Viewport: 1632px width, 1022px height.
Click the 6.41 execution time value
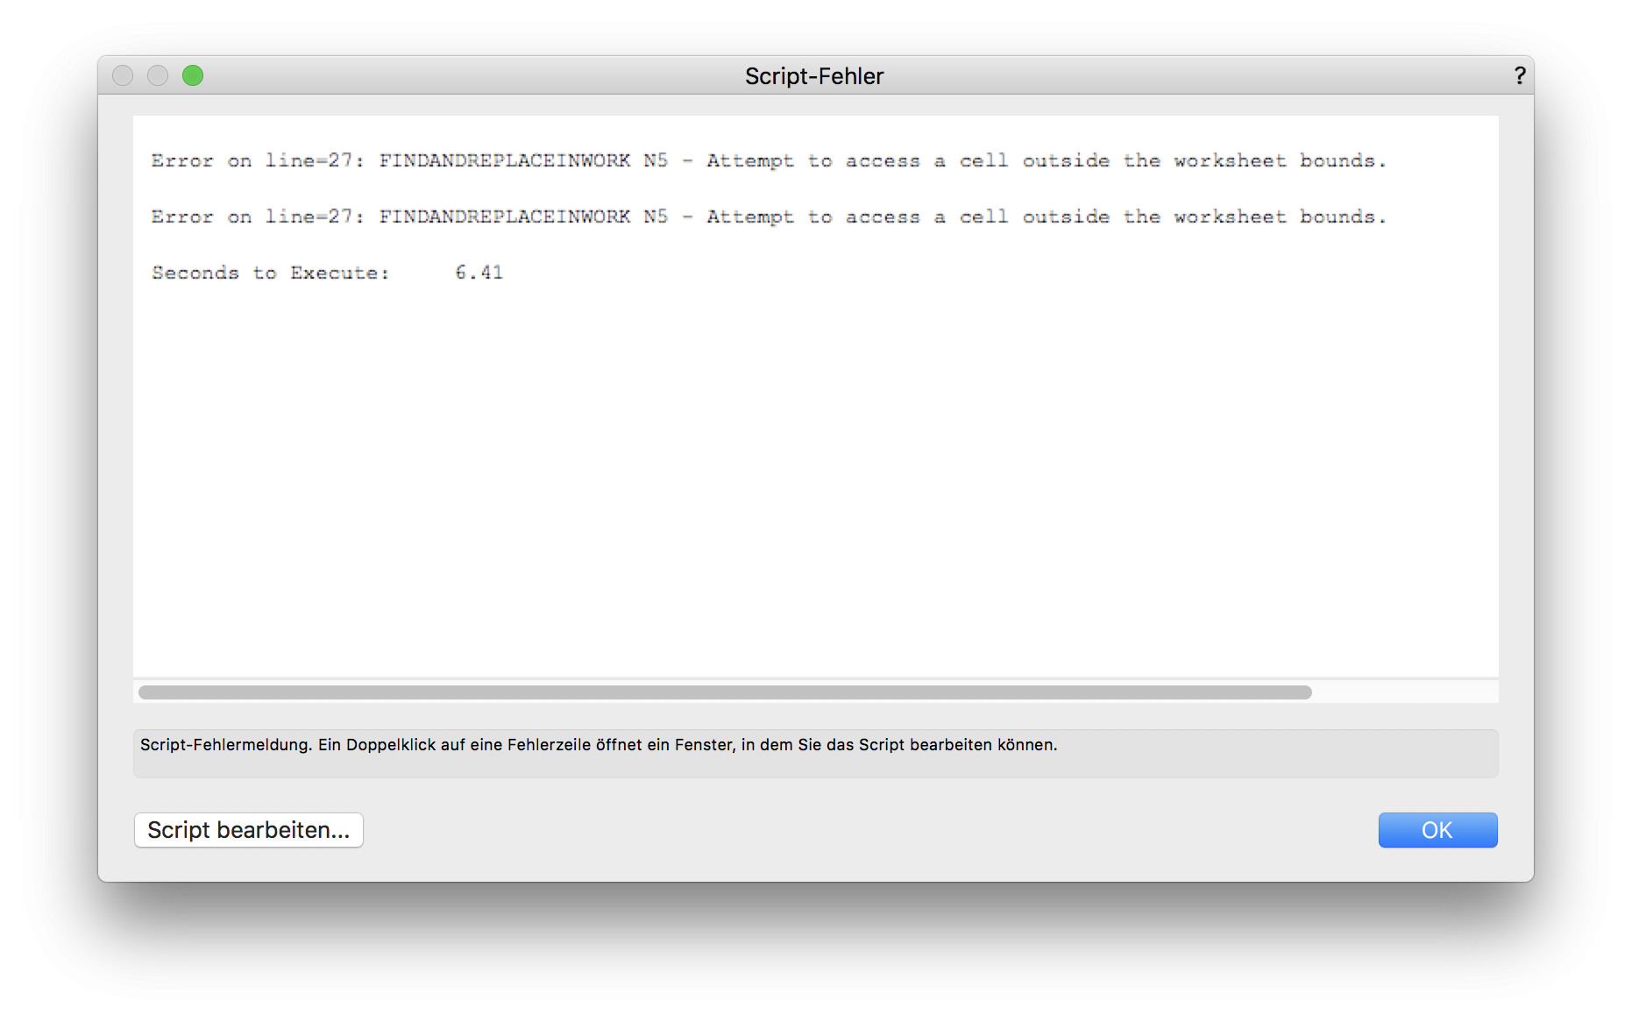(479, 273)
